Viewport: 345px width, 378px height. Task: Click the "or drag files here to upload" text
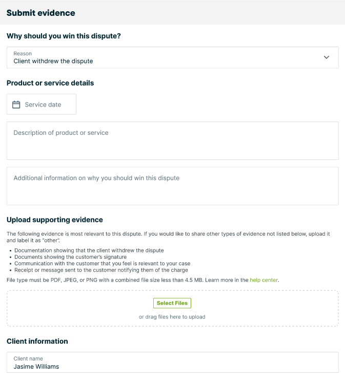pos(172,317)
